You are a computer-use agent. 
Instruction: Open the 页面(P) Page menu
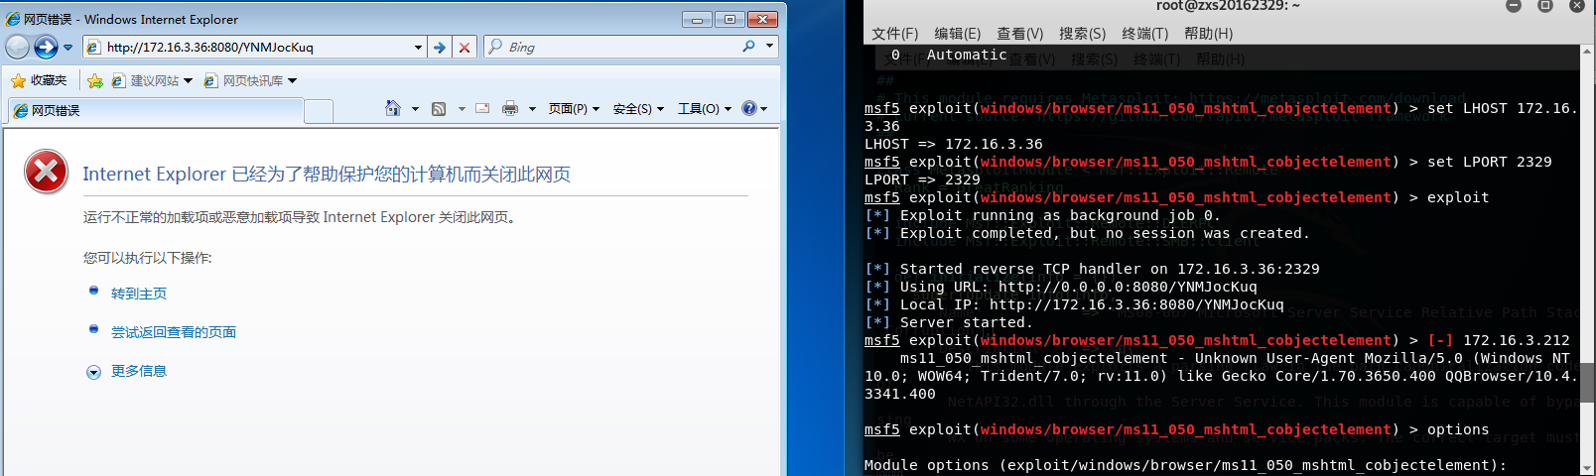click(x=574, y=109)
